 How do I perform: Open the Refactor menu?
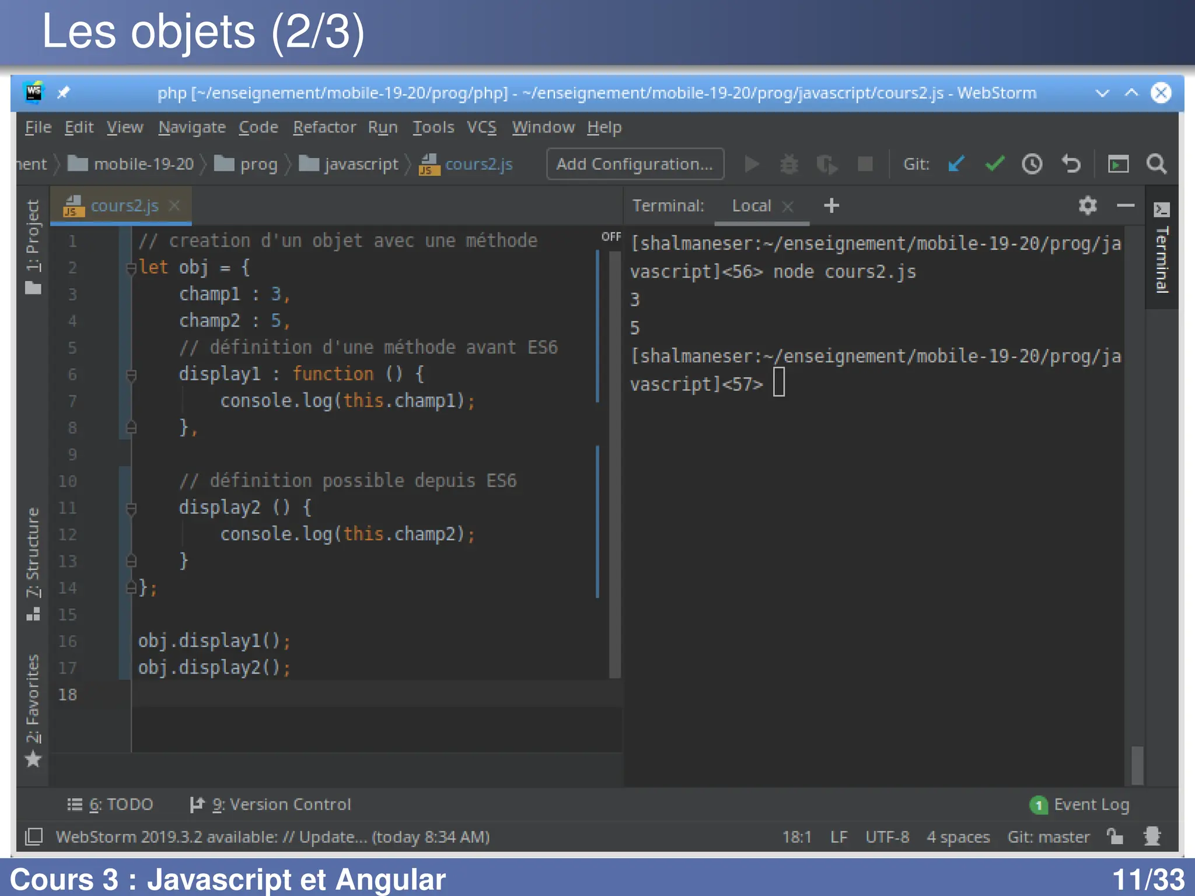324,127
